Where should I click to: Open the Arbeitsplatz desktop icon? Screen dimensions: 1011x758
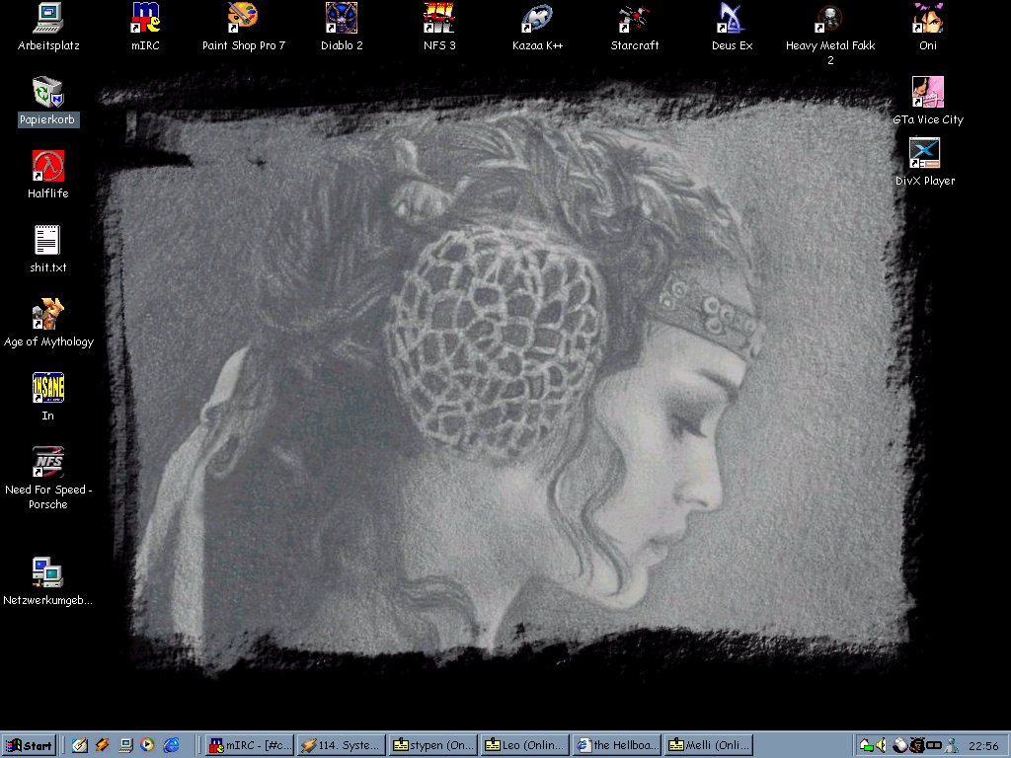[48, 26]
